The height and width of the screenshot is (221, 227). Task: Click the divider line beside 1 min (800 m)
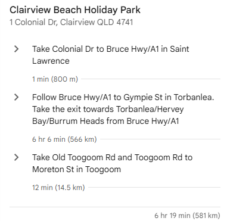(x=151, y=79)
